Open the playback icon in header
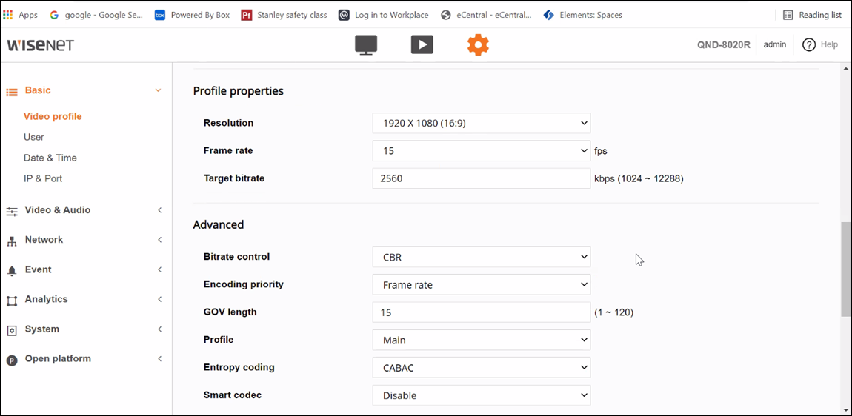This screenshot has height=416, width=852. point(422,45)
